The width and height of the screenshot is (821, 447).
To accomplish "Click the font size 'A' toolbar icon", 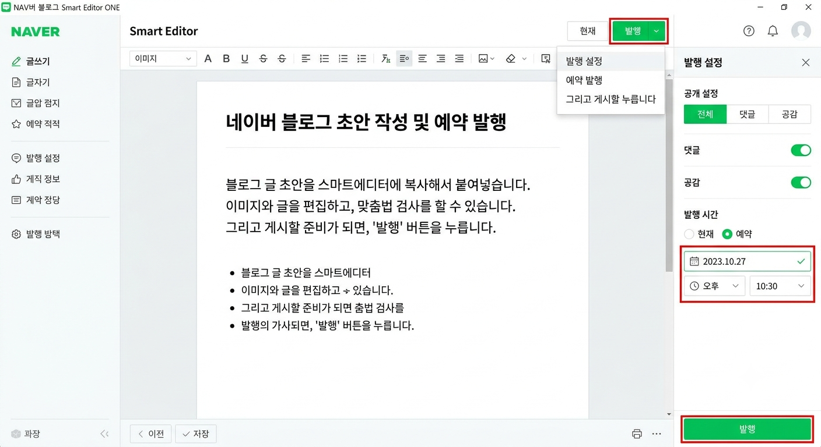I will coord(208,59).
